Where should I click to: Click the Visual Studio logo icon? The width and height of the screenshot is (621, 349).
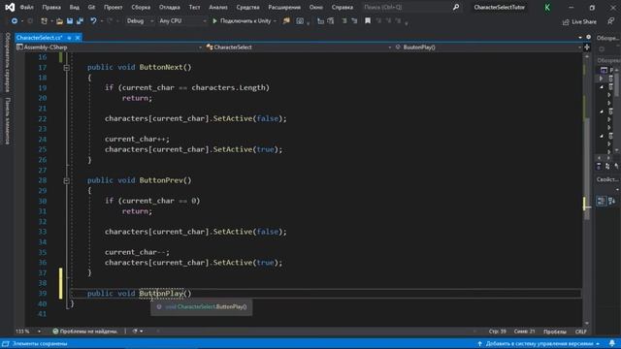point(10,7)
